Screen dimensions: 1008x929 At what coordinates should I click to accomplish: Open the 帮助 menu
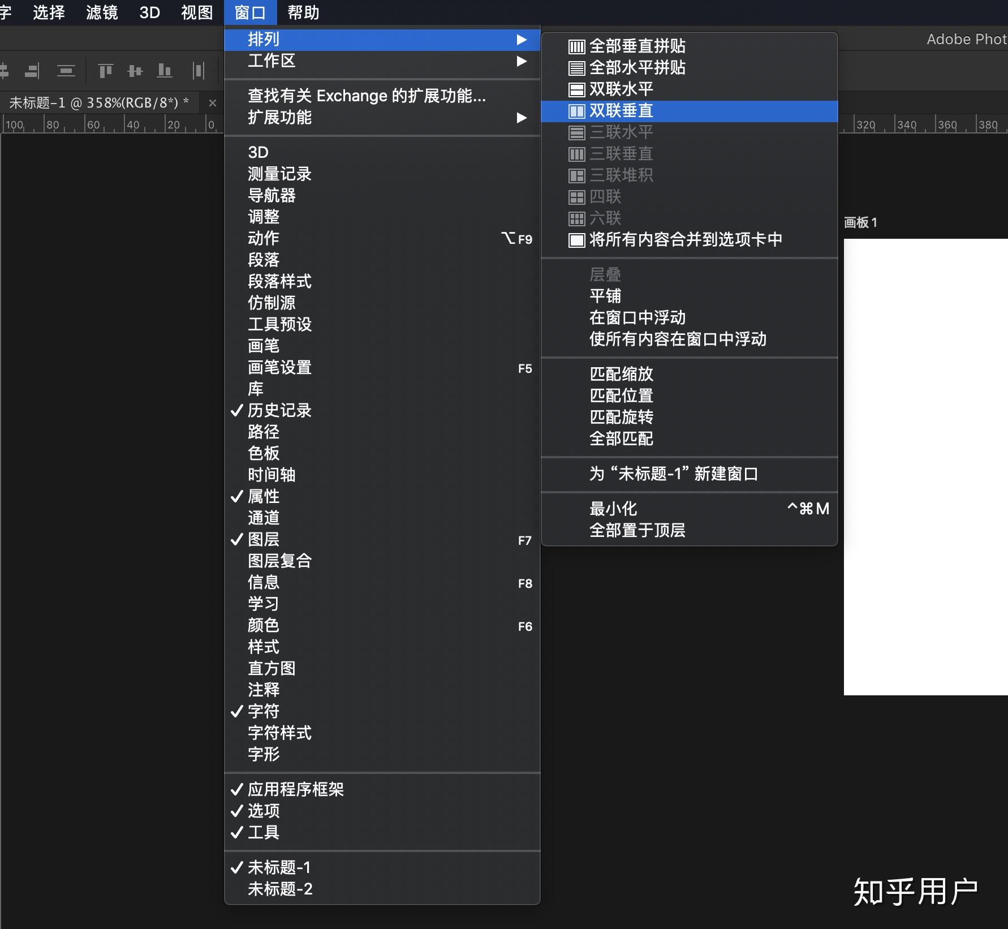[x=303, y=12]
